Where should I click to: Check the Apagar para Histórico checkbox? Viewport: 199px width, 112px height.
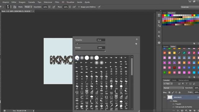79,7
